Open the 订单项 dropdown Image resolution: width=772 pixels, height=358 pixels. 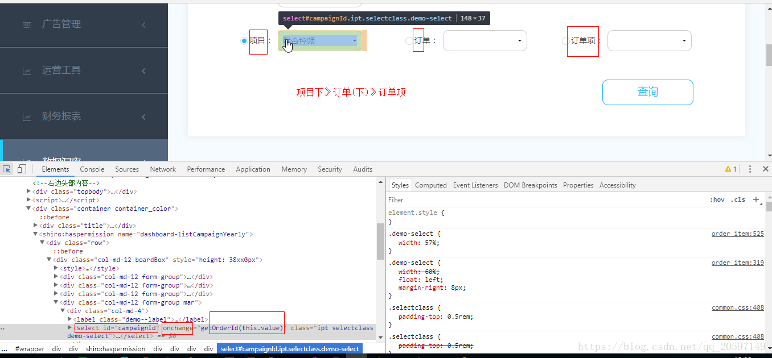tap(650, 41)
